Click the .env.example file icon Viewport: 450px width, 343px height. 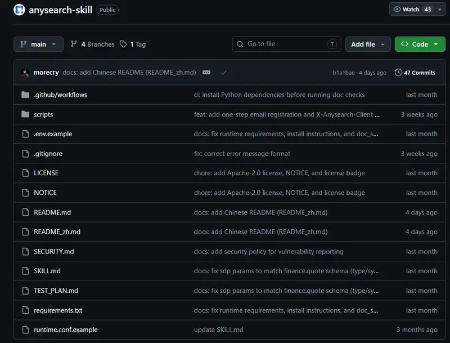[25, 134]
